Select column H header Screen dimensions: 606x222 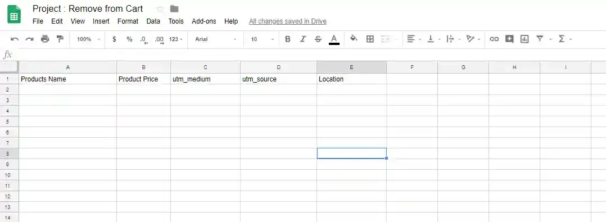point(514,67)
